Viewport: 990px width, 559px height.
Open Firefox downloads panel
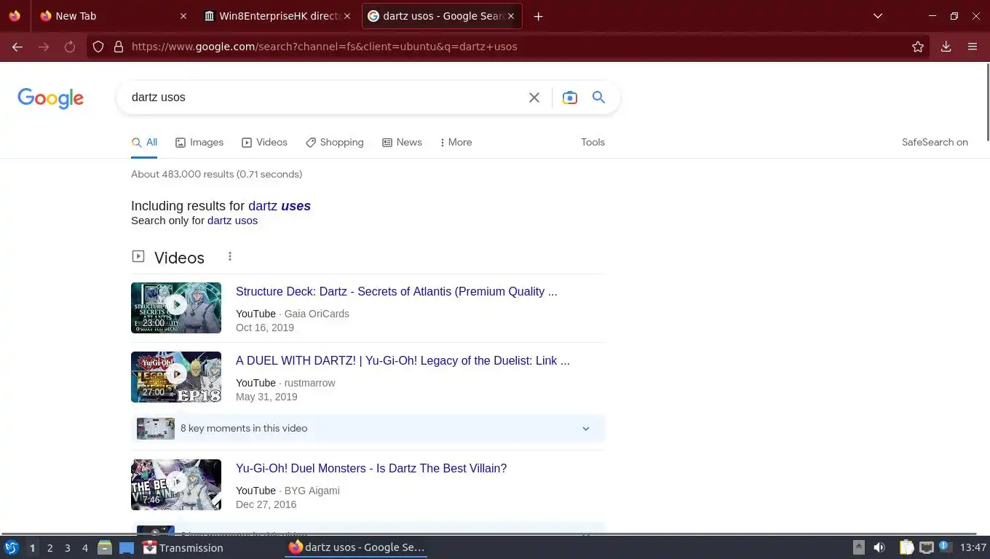[x=946, y=47]
